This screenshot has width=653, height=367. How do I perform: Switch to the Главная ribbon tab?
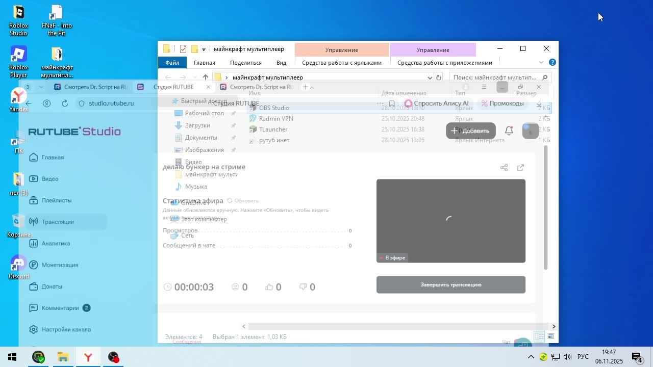(205, 63)
